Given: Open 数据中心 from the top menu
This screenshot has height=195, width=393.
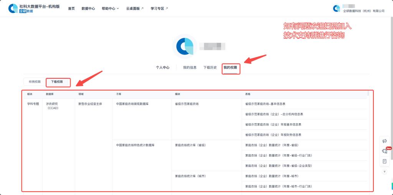Looking at the screenshot, I should pyautogui.click(x=88, y=8).
